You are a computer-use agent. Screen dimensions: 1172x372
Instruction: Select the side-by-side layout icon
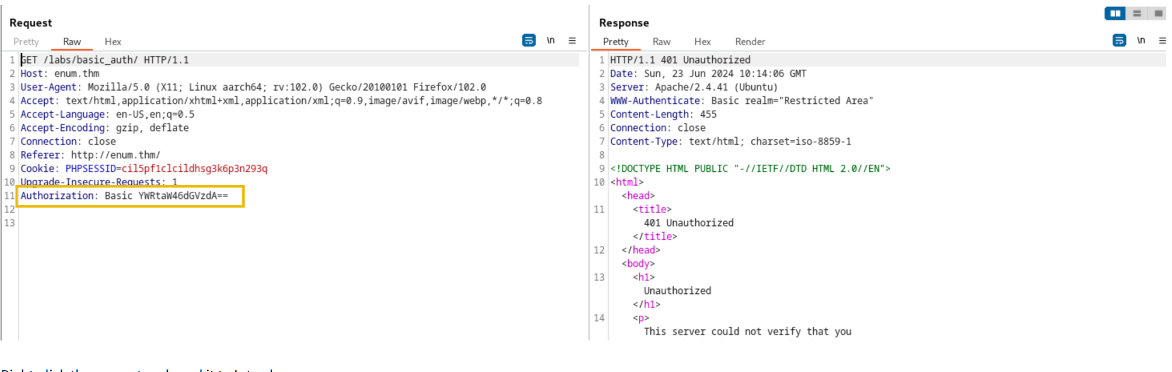[x=1115, y=13]
